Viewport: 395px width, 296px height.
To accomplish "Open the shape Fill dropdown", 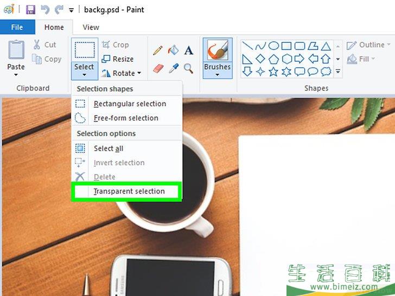I will click(361, 59).
